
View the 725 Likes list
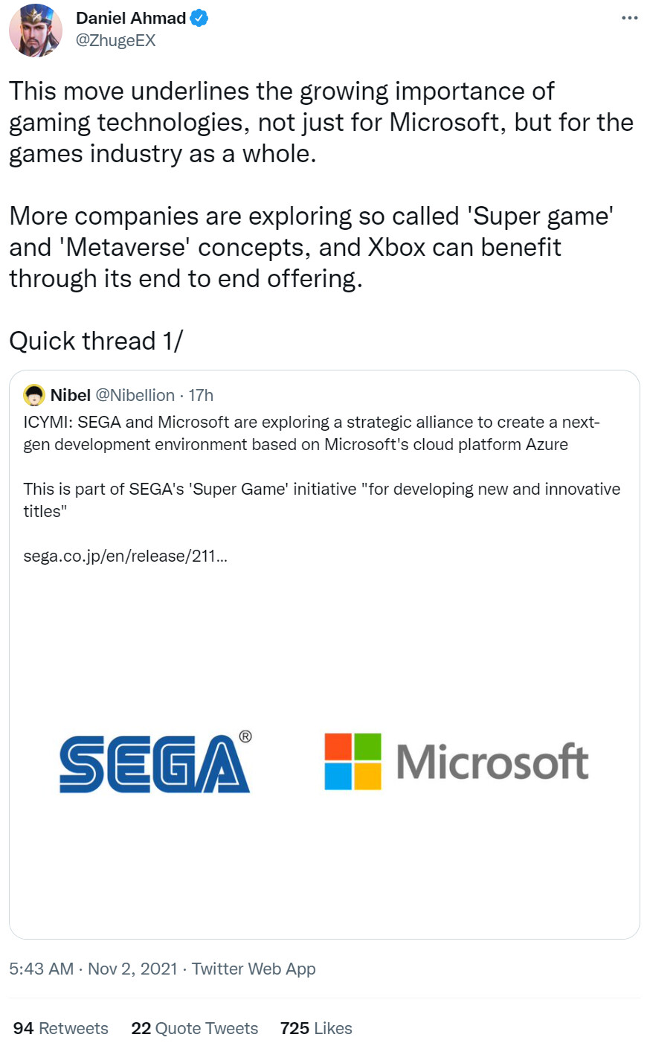pos(316,1028)
